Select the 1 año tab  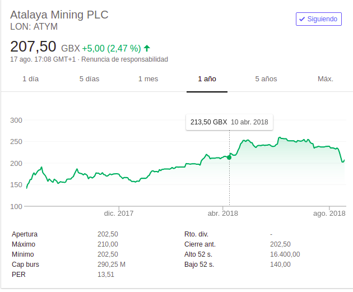(x=207, y=79)
